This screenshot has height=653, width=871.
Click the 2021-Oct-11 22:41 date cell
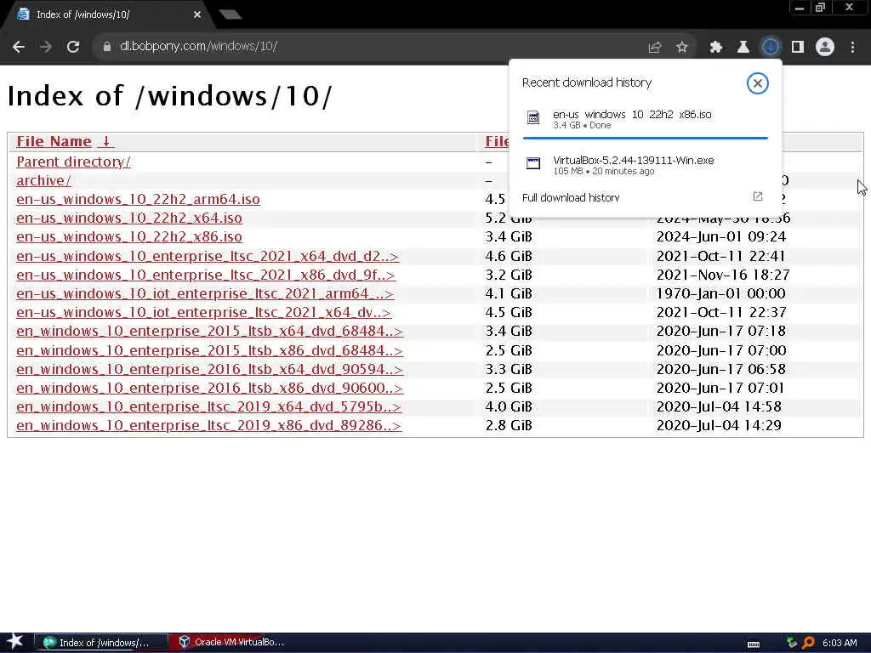click(720, 256)
